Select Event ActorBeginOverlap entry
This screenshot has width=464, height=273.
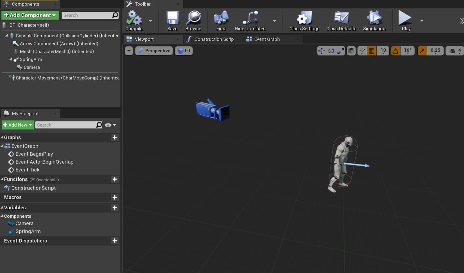point(44,162)
